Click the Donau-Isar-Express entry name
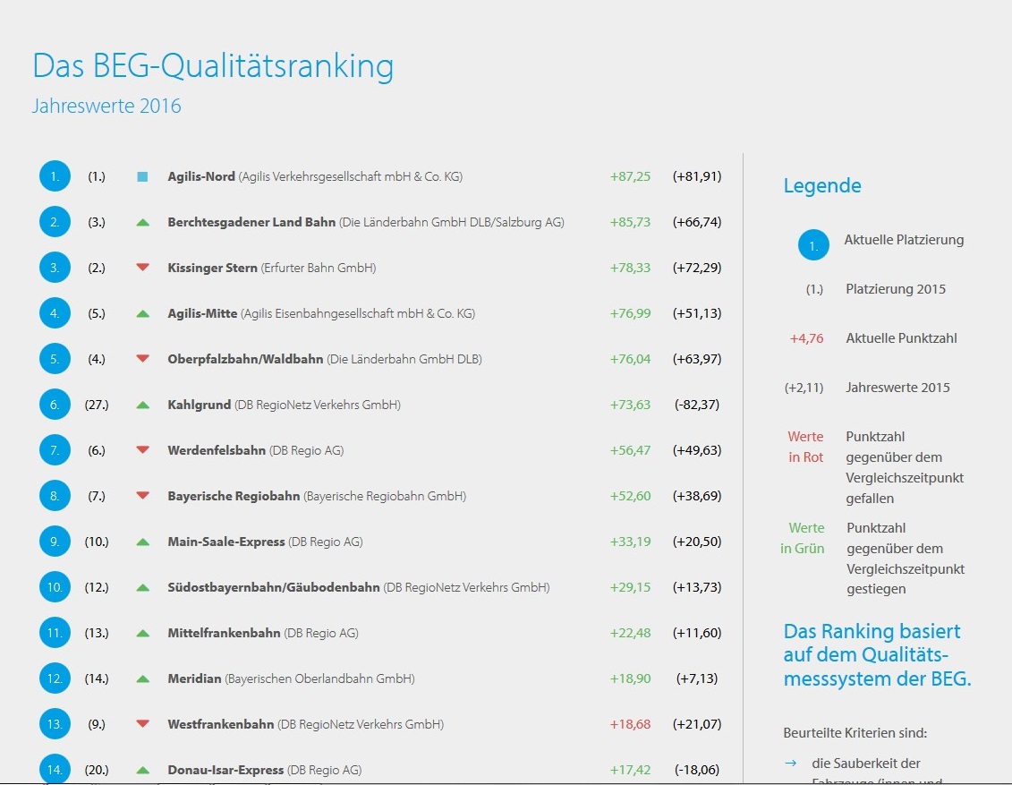 pos(225,770)
